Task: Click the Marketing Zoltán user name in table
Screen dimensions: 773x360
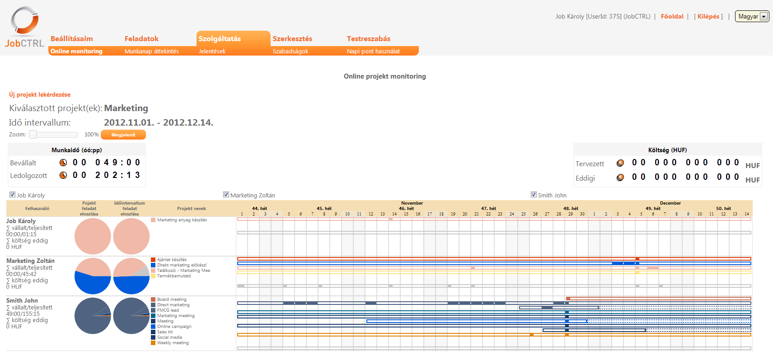Action: 30,261
